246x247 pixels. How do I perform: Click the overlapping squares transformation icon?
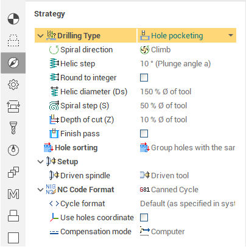pos(13,172)
